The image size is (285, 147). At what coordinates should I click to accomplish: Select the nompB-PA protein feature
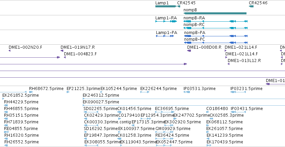coord(216,36)
